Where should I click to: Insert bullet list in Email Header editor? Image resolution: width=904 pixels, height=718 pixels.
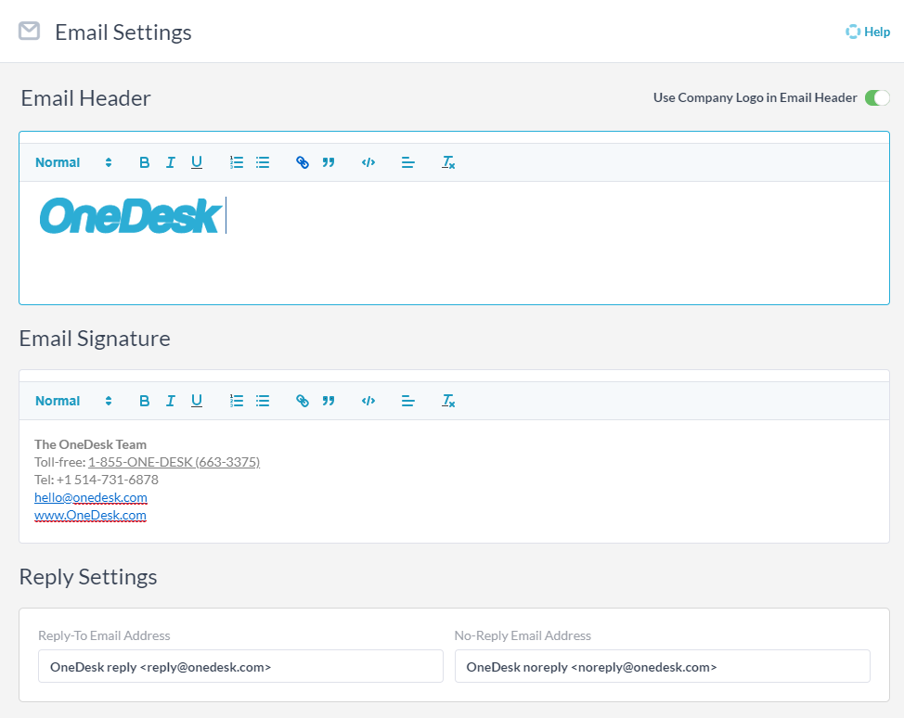263,162
